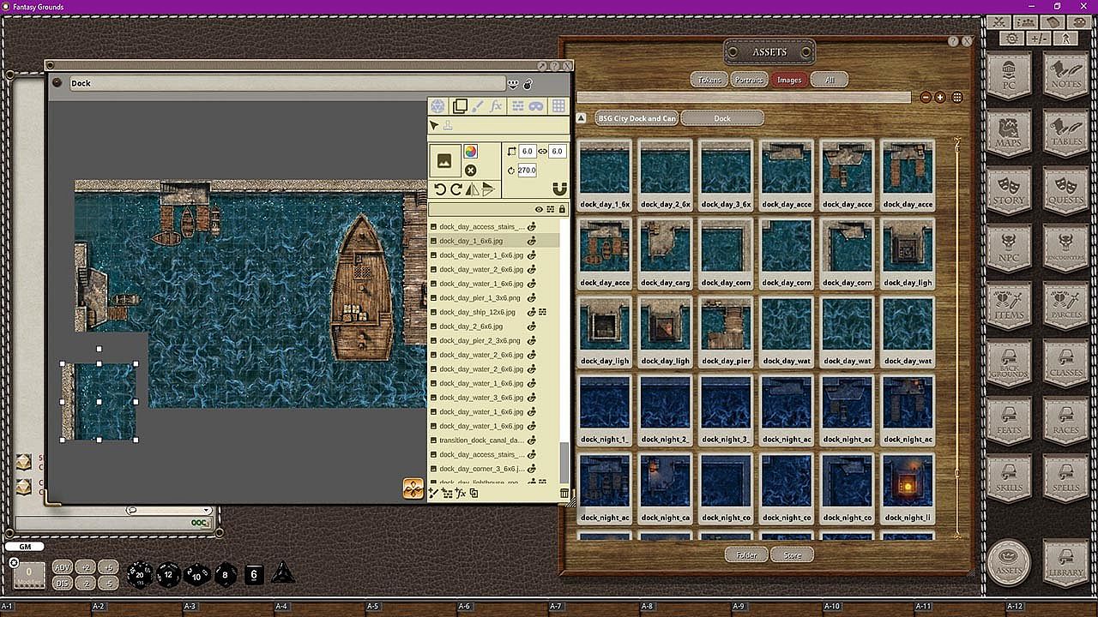This screenshot has width=1098, height=617.
Task: Open the Maps sidebar button
Action: pos(1008,132)
